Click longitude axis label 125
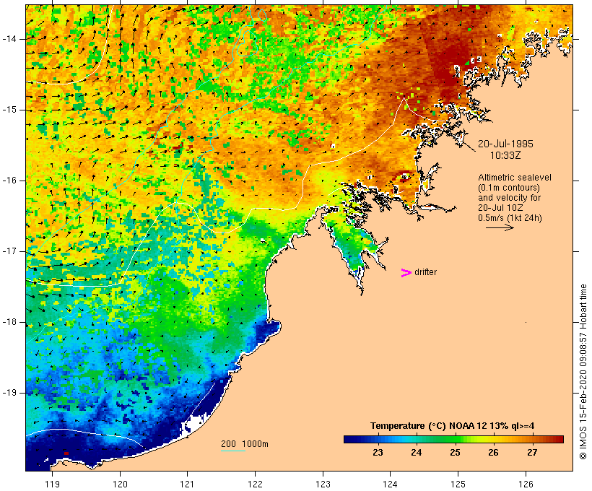The width and height of the screenshot is (592, 491). 458,484
